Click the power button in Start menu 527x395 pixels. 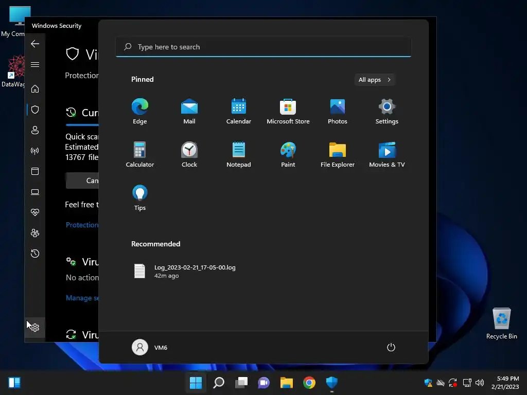tap(391, 347)
